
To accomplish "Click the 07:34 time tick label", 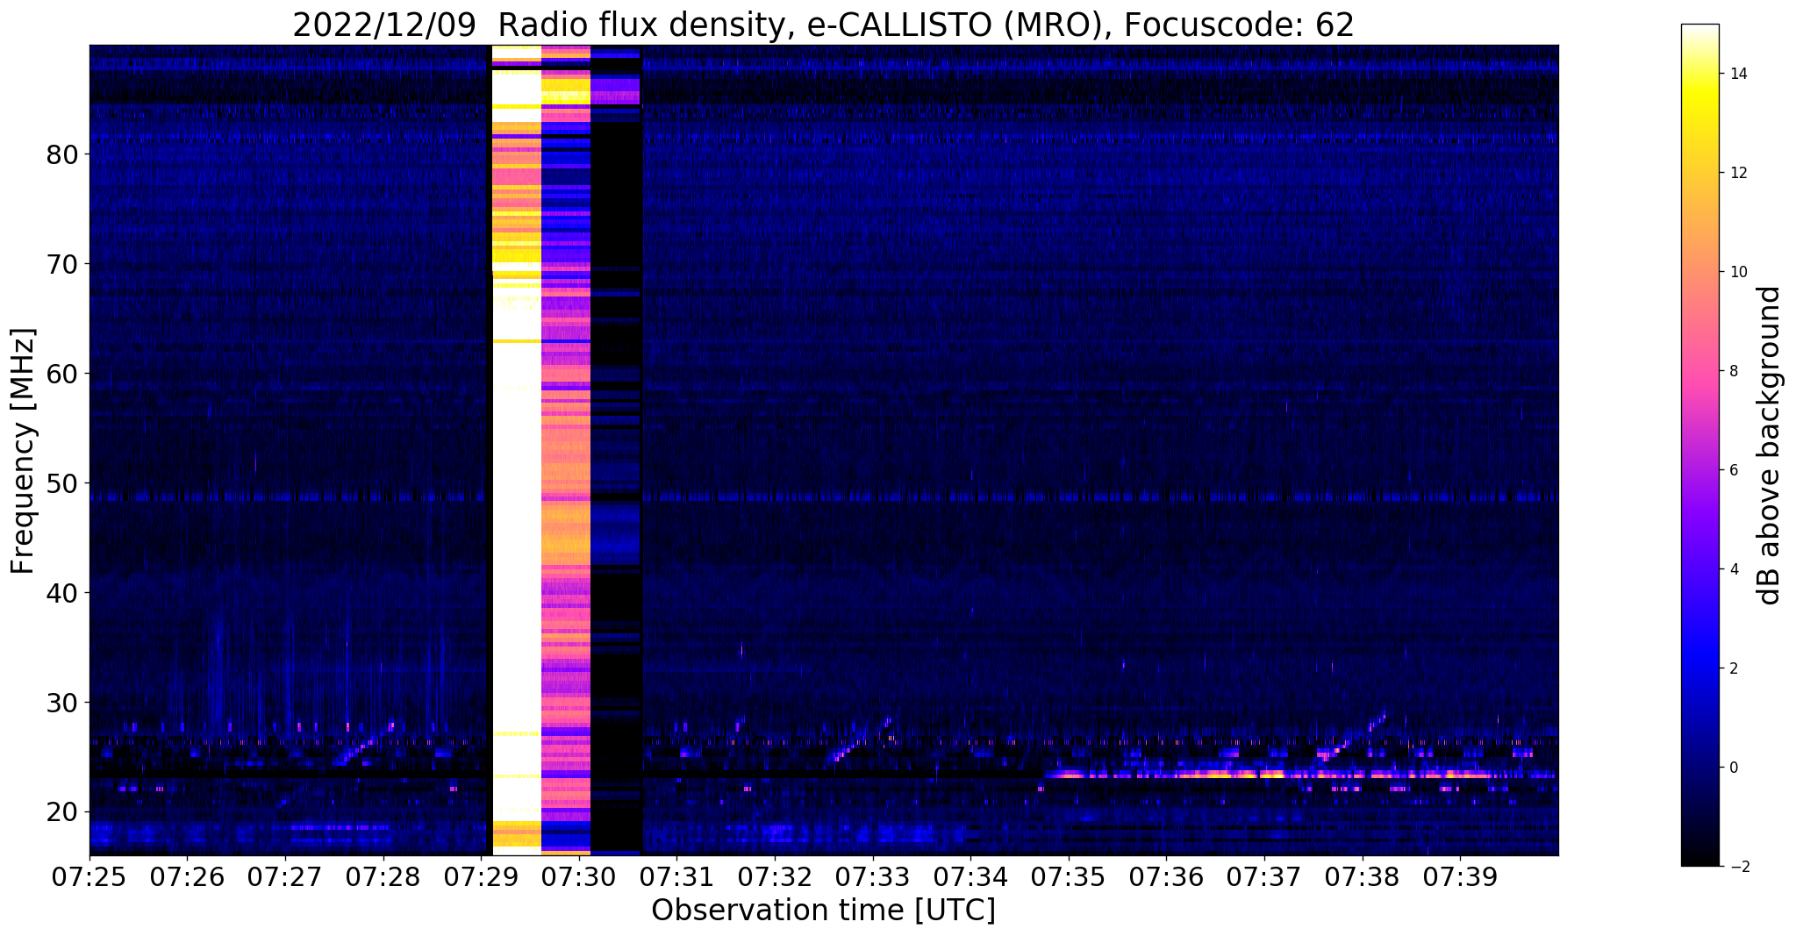I will point(970,877).
